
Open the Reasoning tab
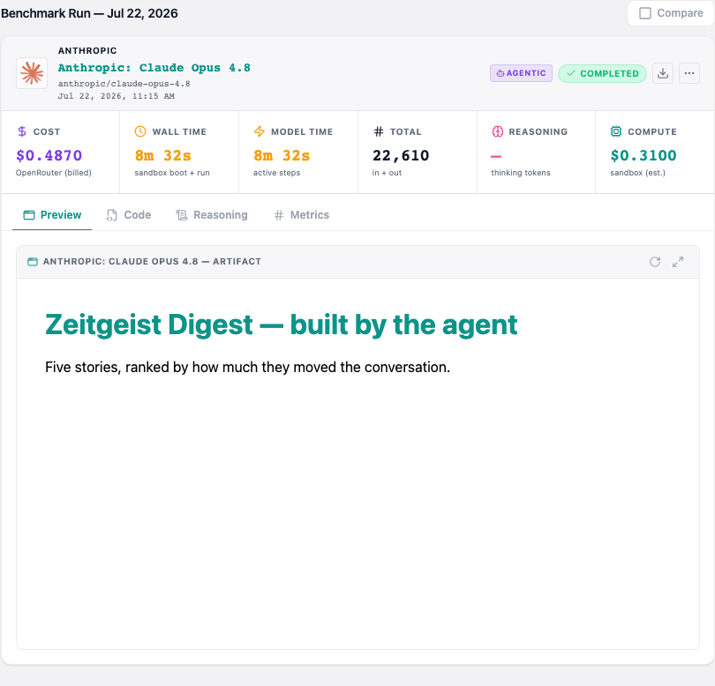pyautogui.click(x=212, y=215)
